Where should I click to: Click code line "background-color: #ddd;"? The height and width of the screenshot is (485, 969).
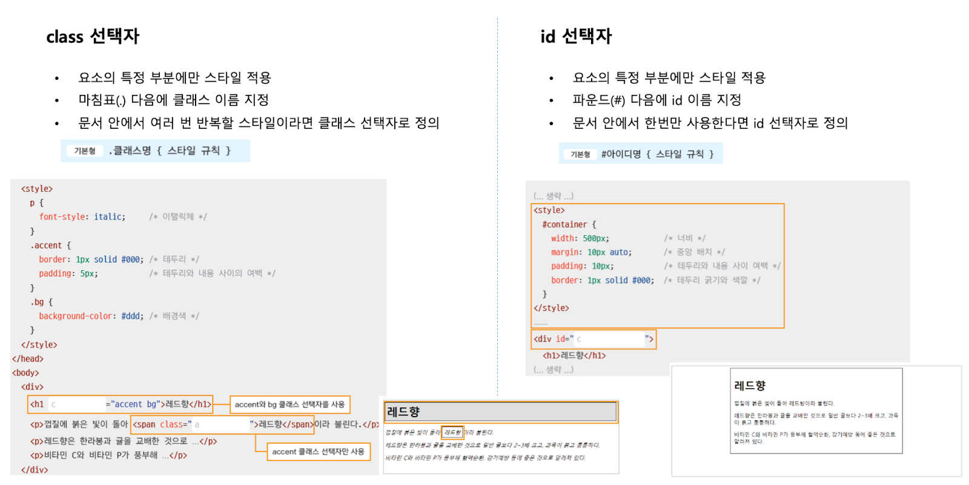pos(91,316)
